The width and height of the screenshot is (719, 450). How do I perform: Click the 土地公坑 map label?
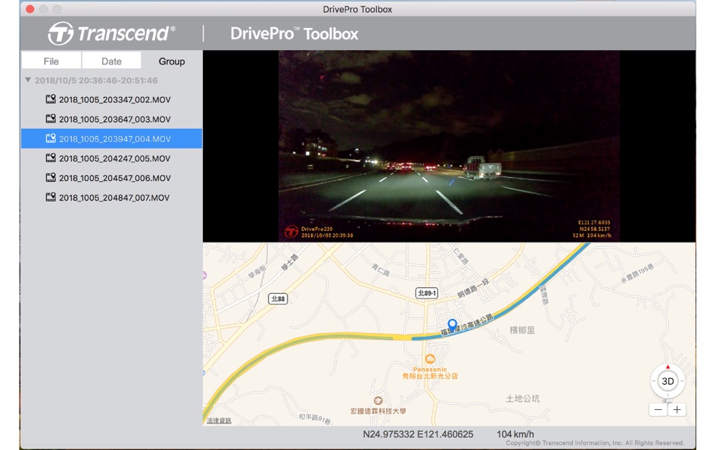[522, 398]
